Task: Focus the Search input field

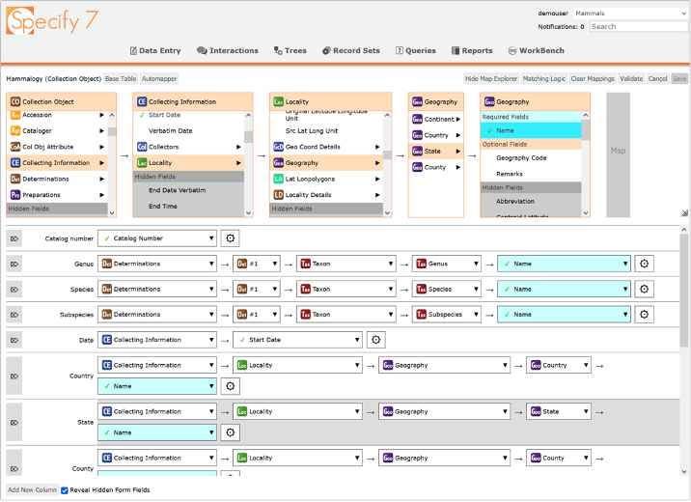Action: (x=639, y=26)
